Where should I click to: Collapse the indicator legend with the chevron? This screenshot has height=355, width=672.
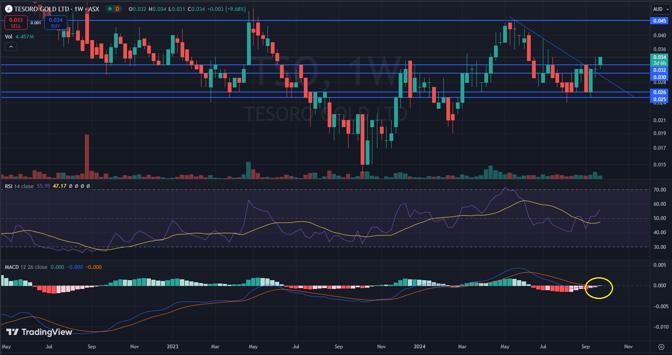pos(11,46)
